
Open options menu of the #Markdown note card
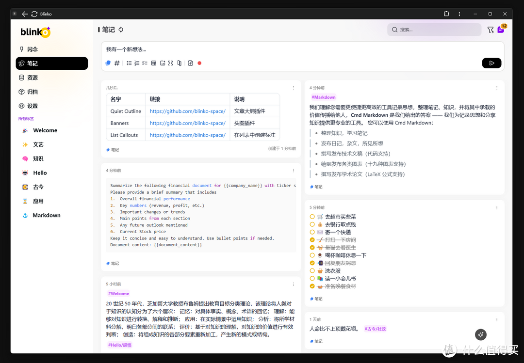pyautogui.click(x=497, y=88)
